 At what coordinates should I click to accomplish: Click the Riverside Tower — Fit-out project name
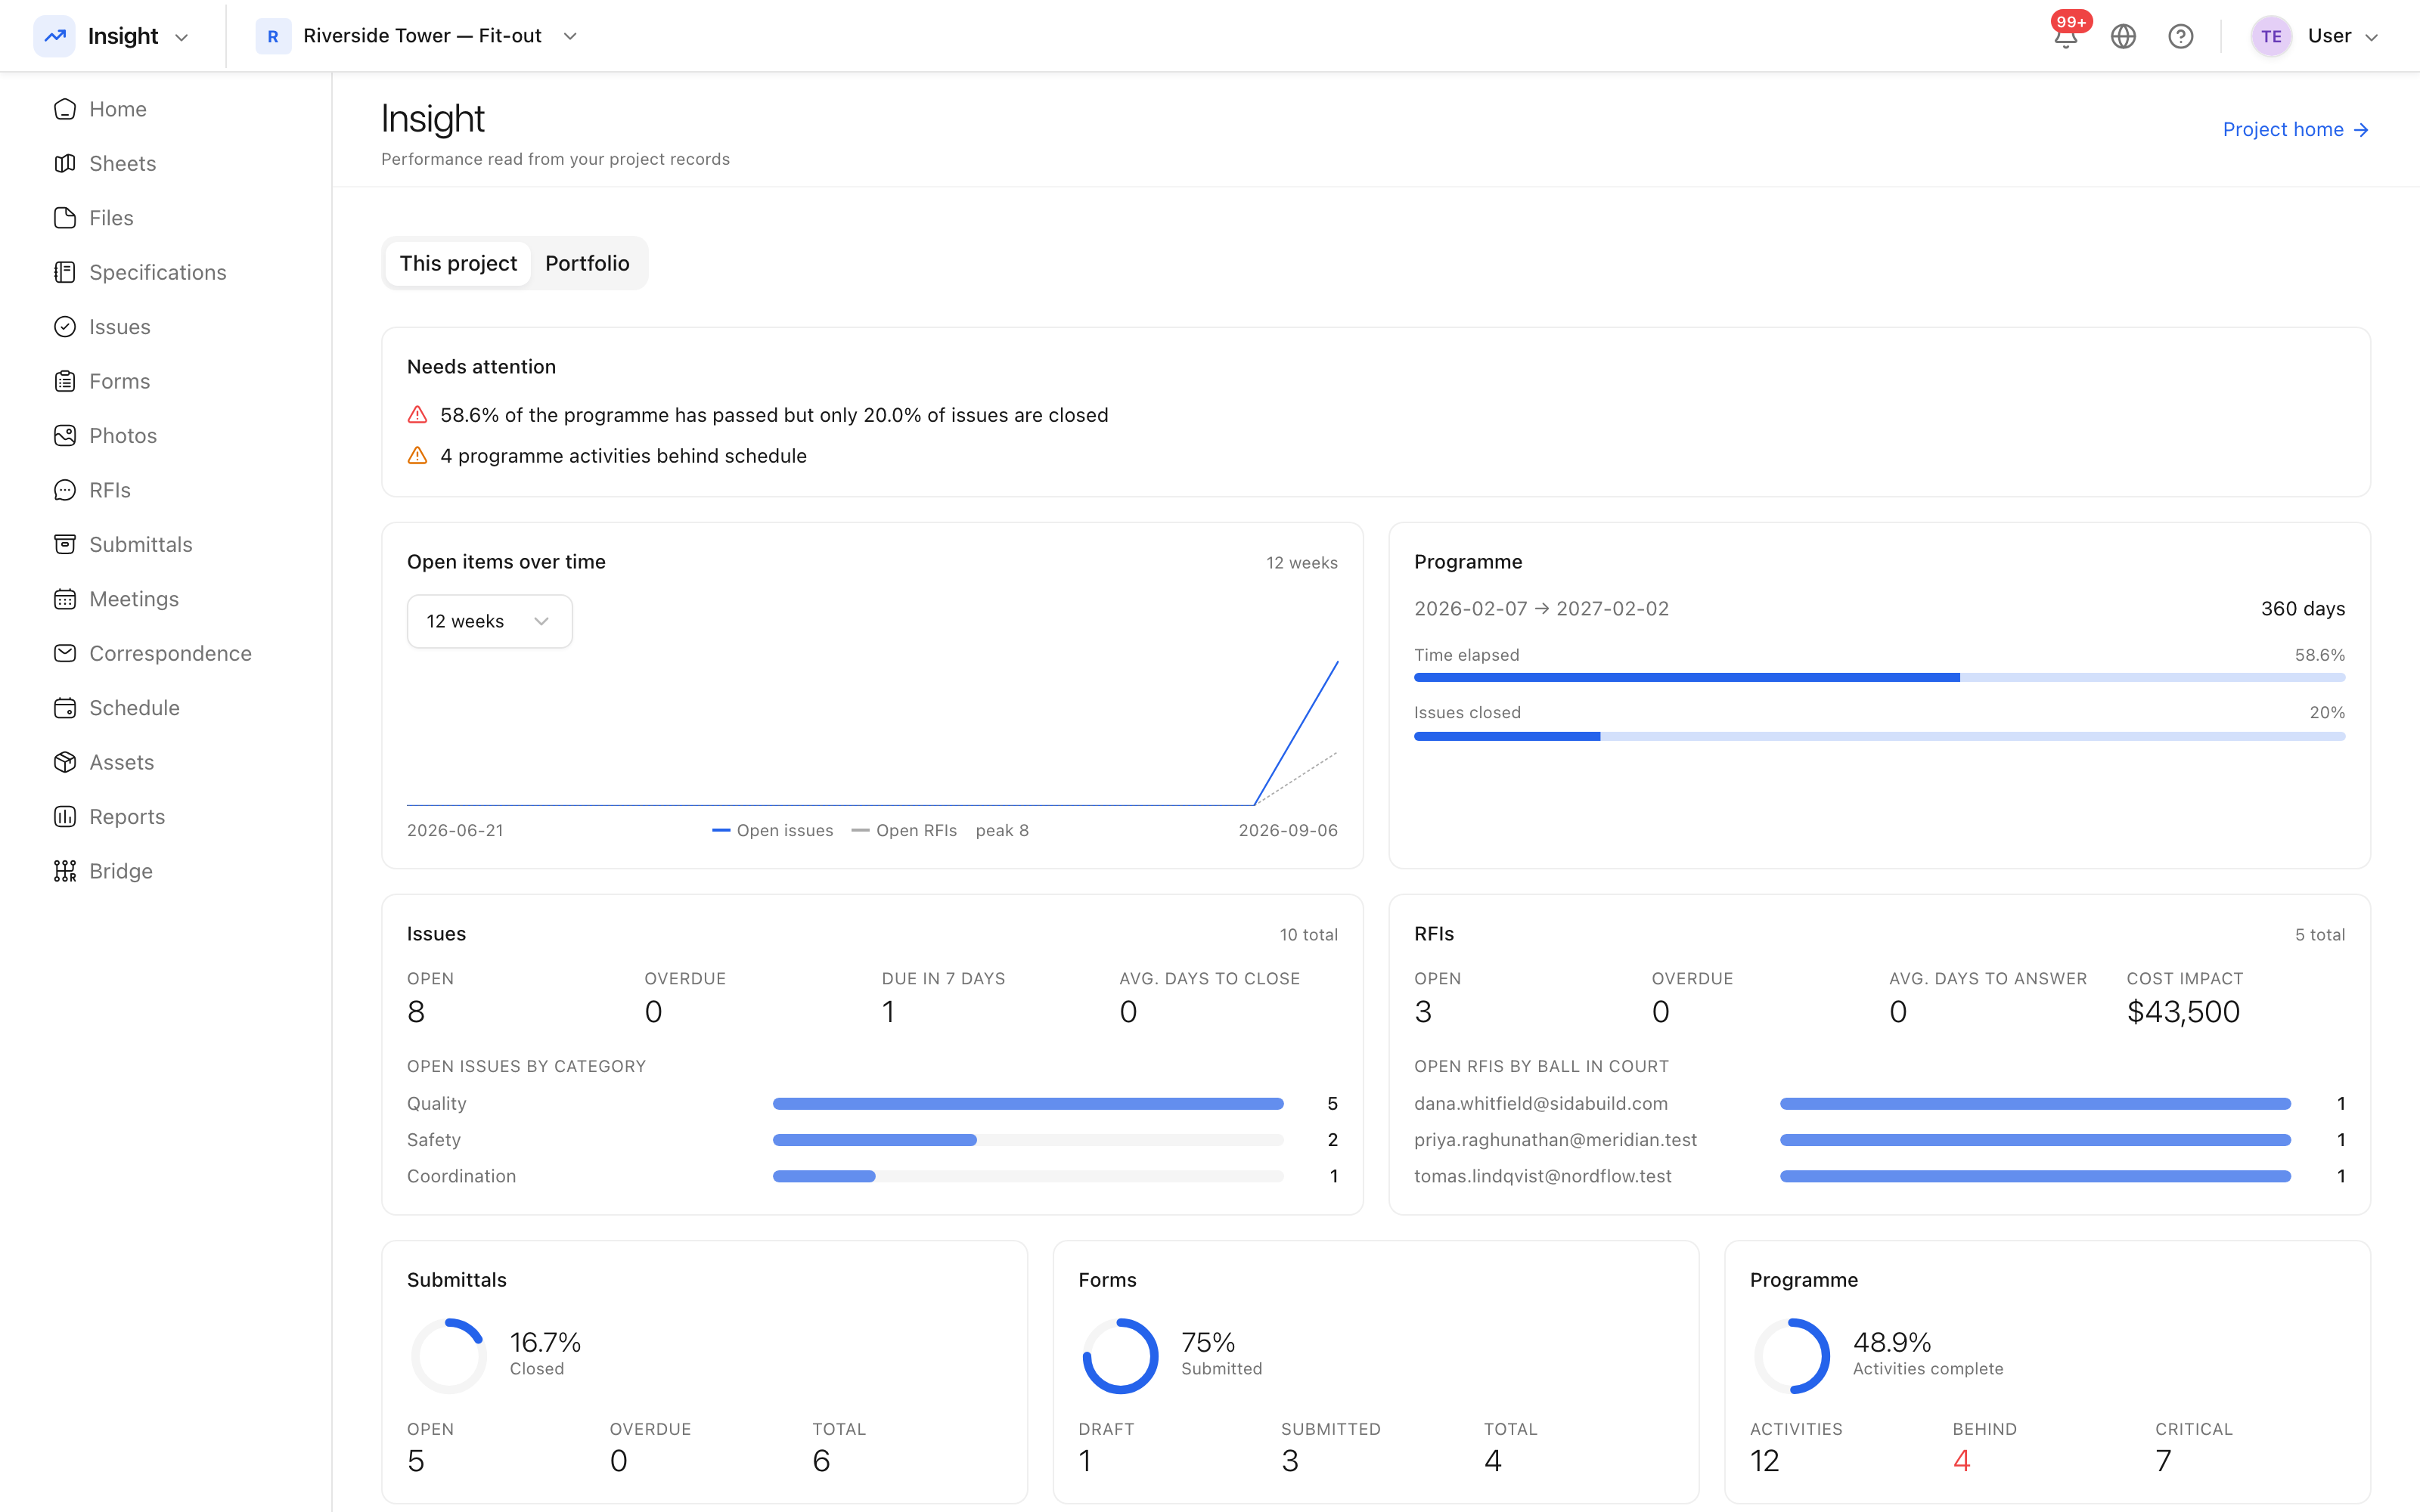pos(422,36)
